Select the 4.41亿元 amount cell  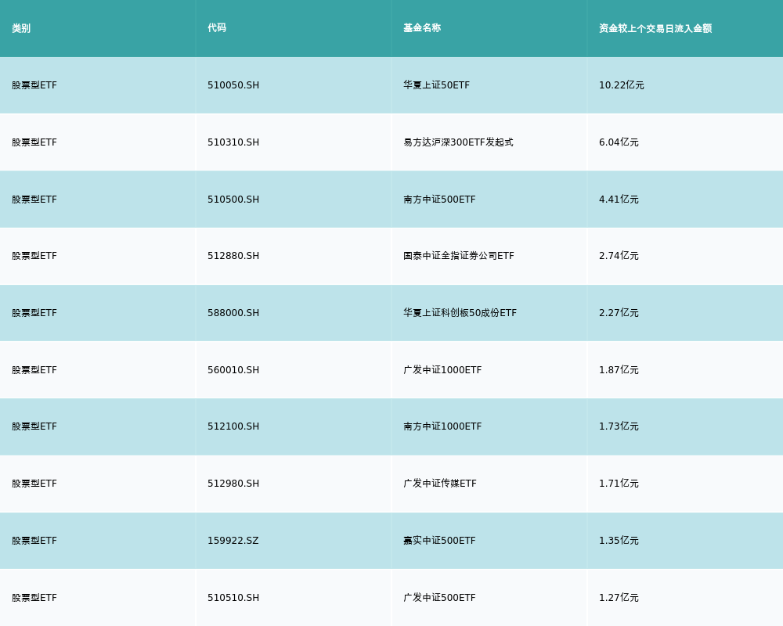click(619, 200)
